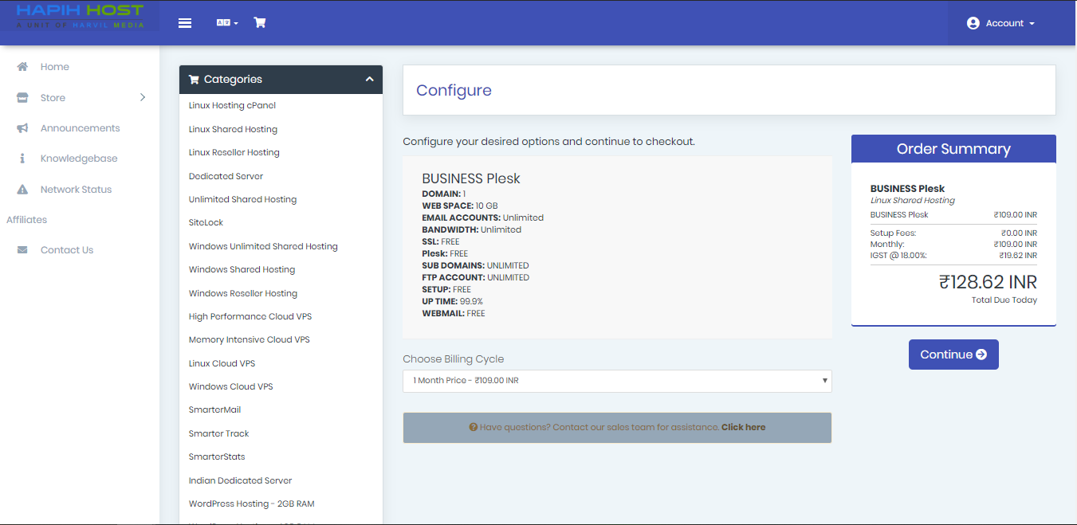The image size is (1077, 525).
Task: Click the 'WEB SPACE: 10 GB' line
Action: pyautogui.click(x=460, y=206)
